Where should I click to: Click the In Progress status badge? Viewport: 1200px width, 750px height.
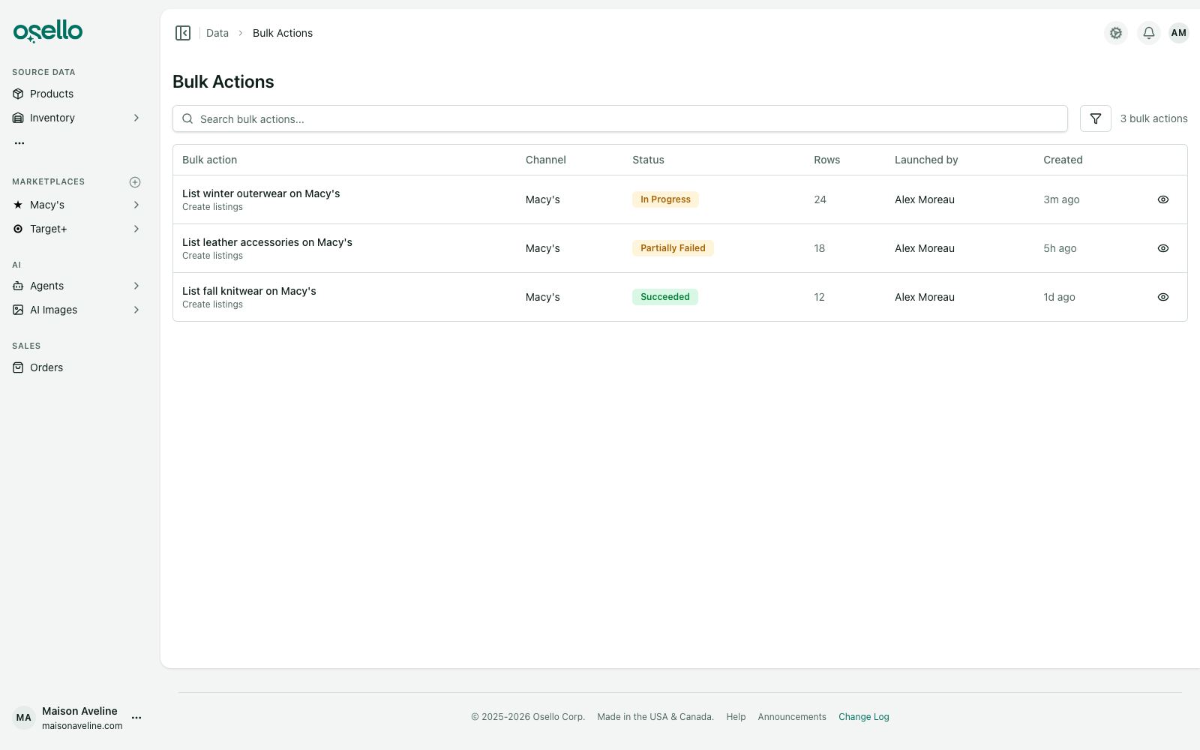tap(665, 199)
